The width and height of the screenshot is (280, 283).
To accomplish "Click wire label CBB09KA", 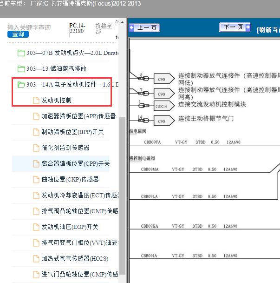I will (150, 226).
